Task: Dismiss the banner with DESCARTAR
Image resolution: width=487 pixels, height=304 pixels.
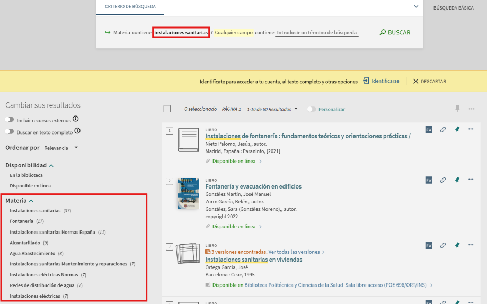Action: (x=430, y=81)
